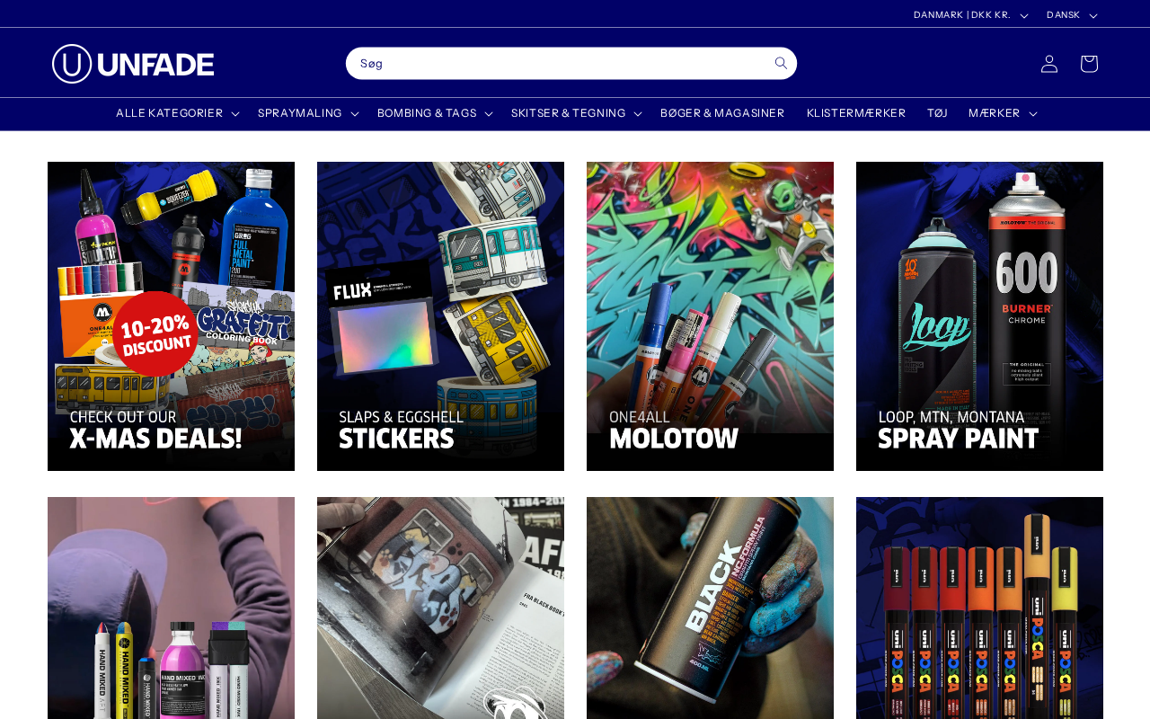This screenshot has width=1150, height=719.
Task: Click the UNFADE logo
Action: point(133,64)
